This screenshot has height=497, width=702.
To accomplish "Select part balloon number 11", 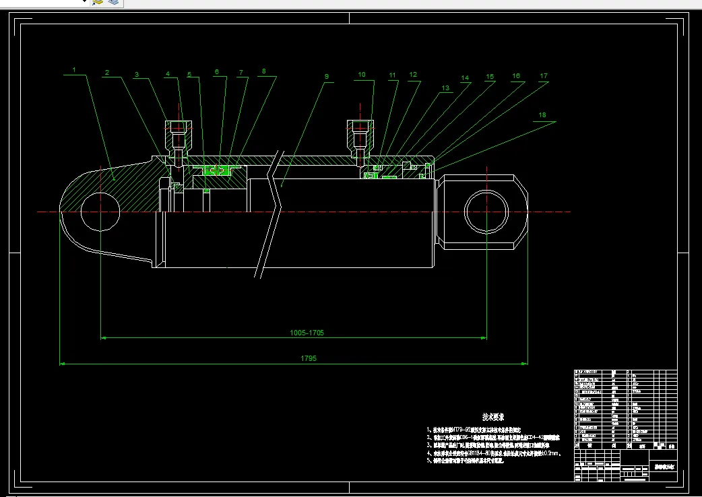I will [x=393, y=75].
